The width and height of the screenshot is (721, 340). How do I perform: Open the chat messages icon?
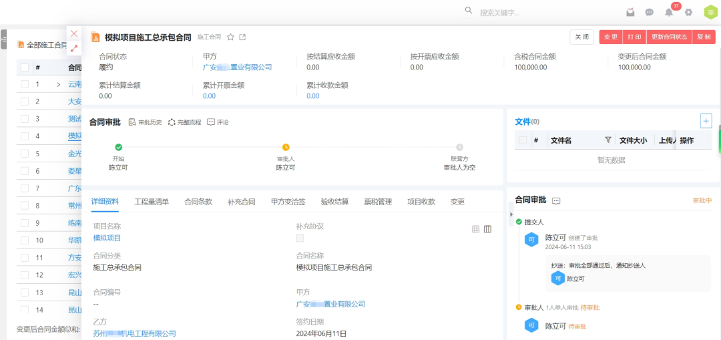point(649,12)
